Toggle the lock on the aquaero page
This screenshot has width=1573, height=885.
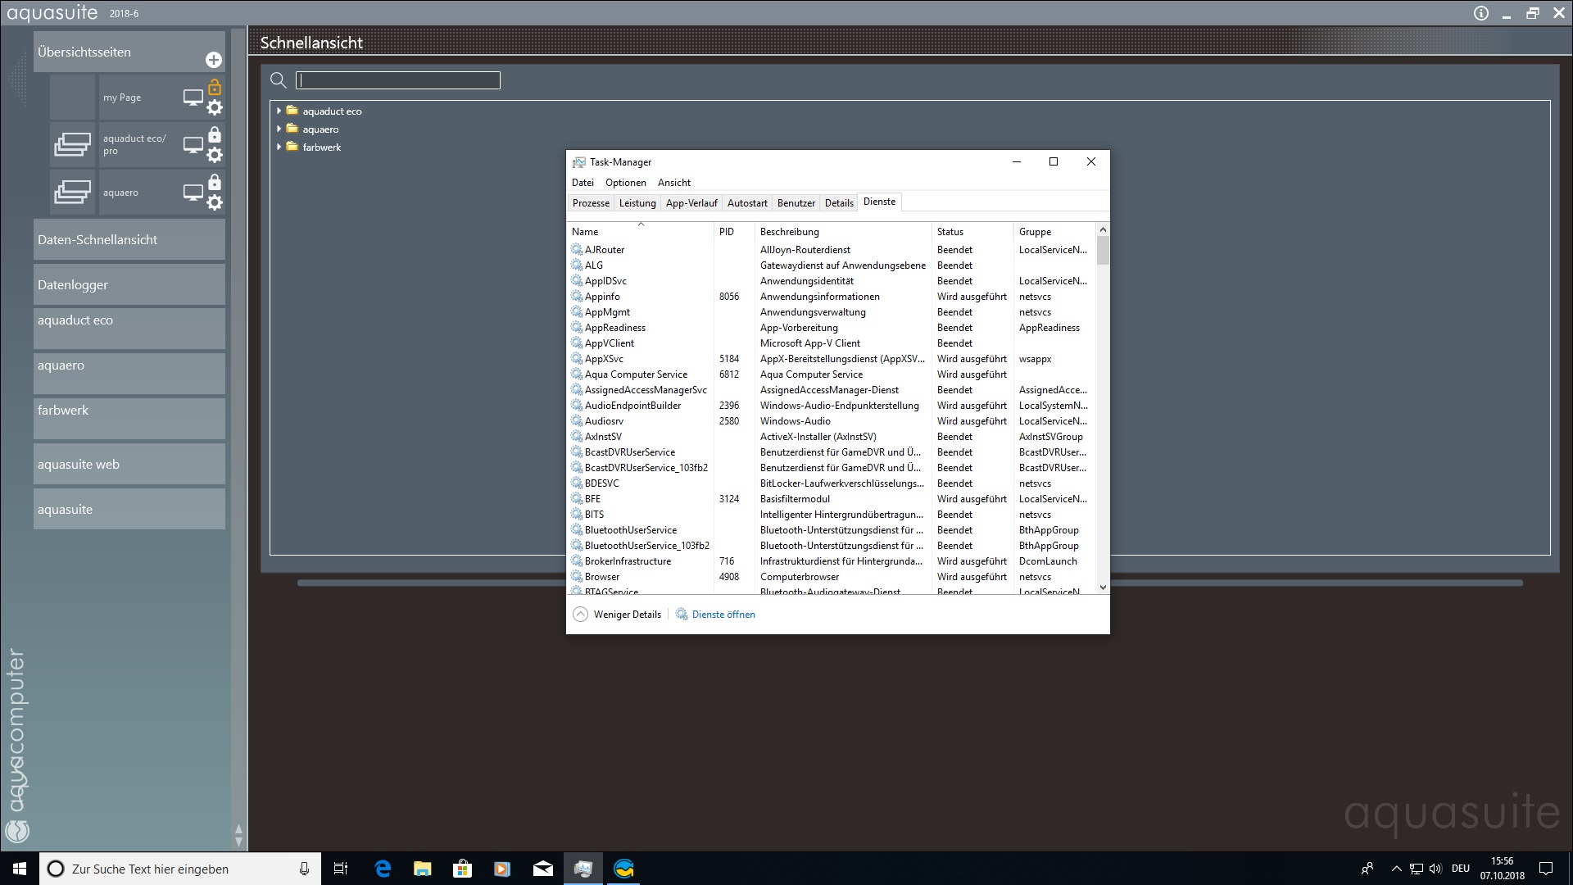coord(215,182)
